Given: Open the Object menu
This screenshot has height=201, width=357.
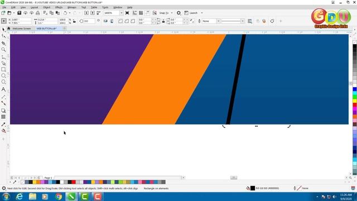Looking at the screenshot, I should [47, 7].
